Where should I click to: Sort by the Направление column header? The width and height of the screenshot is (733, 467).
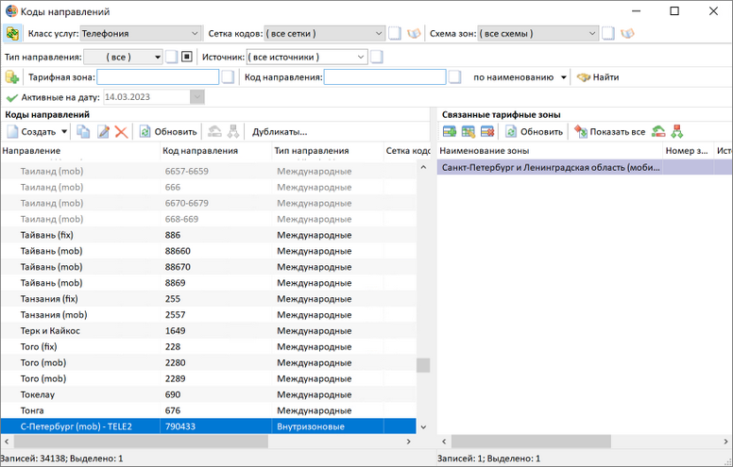coord(80,151)
